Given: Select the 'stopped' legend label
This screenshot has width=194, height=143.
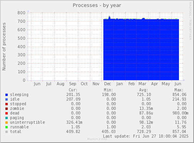Looking at the screenshot, I should tap(18, 104).
